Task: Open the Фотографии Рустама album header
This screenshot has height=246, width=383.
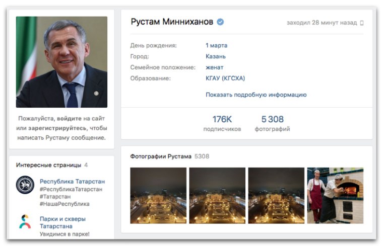Action: 160,156
